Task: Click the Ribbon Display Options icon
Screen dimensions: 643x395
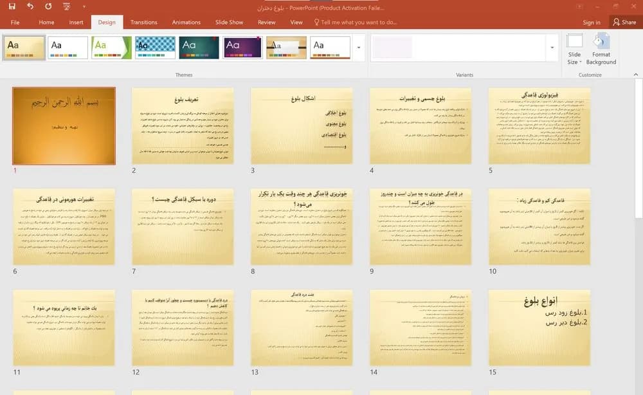Action: point(579,6)
